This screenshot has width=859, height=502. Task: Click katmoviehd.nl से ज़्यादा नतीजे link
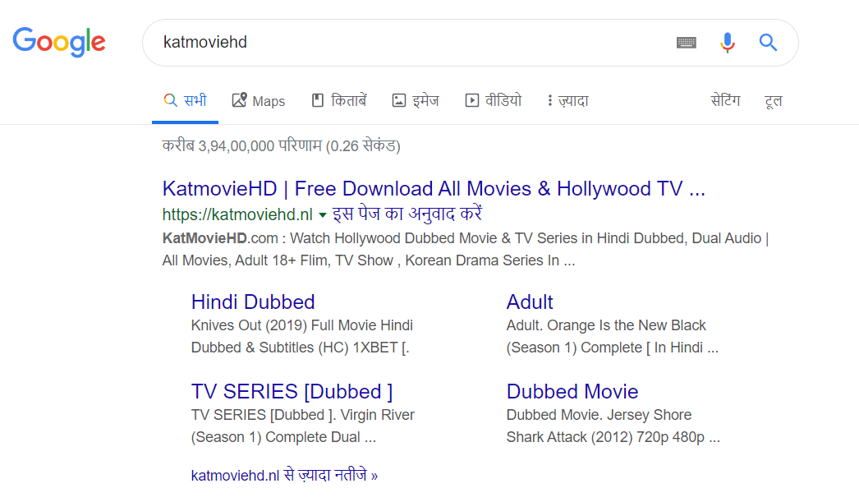tap(284, 475)
